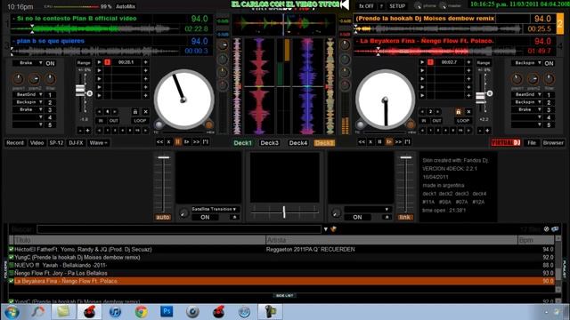Open the Satellite Transition dropdown
Screen dimensions: 570x320
[x=235, y=210]
